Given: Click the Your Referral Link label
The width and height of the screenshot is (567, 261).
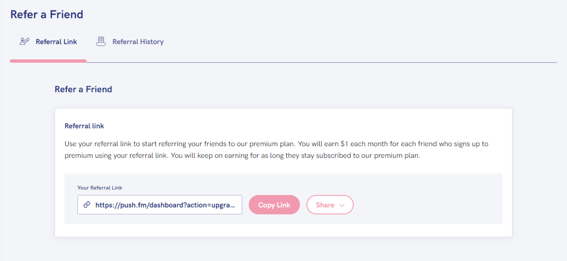Looking at the screenshot, I should pyautogui.click(x=100, y=188).
